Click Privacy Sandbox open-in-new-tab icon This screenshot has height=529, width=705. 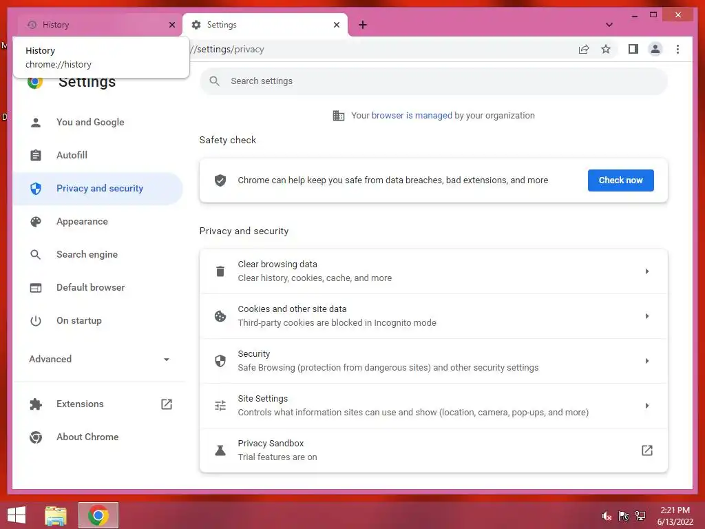647,450
